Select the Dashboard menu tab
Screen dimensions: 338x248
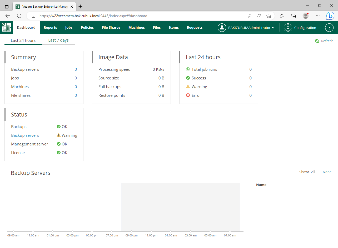point(26,27)
